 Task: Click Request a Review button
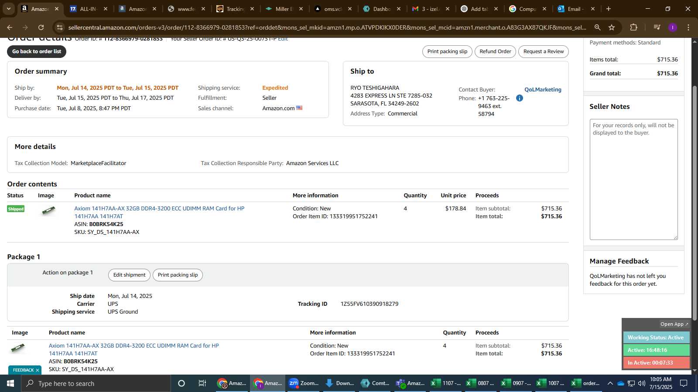click(544, 51)
